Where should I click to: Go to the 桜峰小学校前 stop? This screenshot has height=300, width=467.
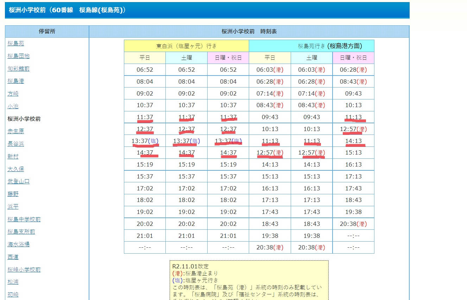(24, 270)
